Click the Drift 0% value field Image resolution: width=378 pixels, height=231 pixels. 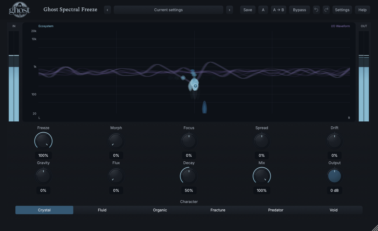tap(334, 155)
